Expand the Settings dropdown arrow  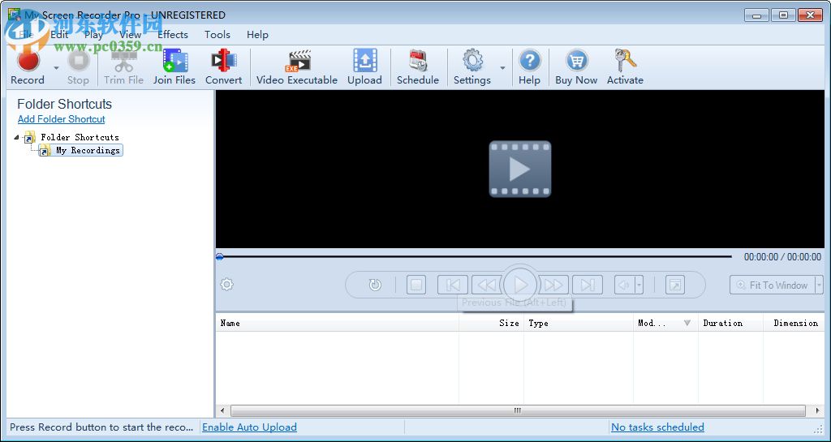[x=502, y=68]
